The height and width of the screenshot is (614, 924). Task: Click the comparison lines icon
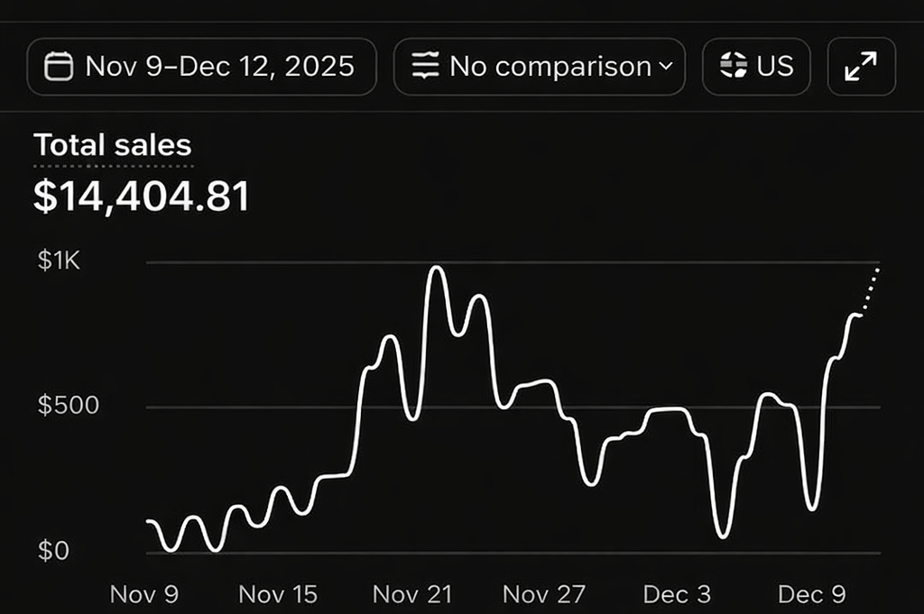click(425, 67)
